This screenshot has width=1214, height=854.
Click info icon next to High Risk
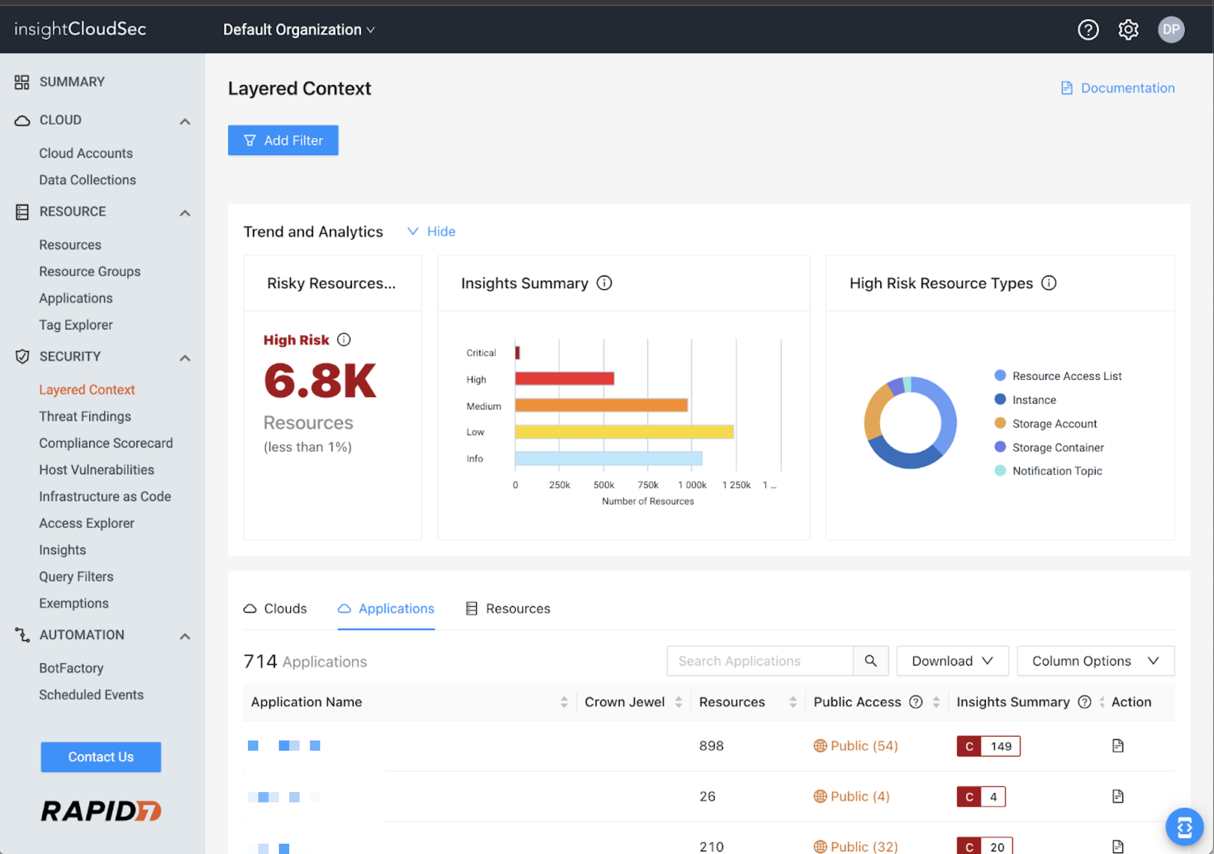click(x=344, y=340)
